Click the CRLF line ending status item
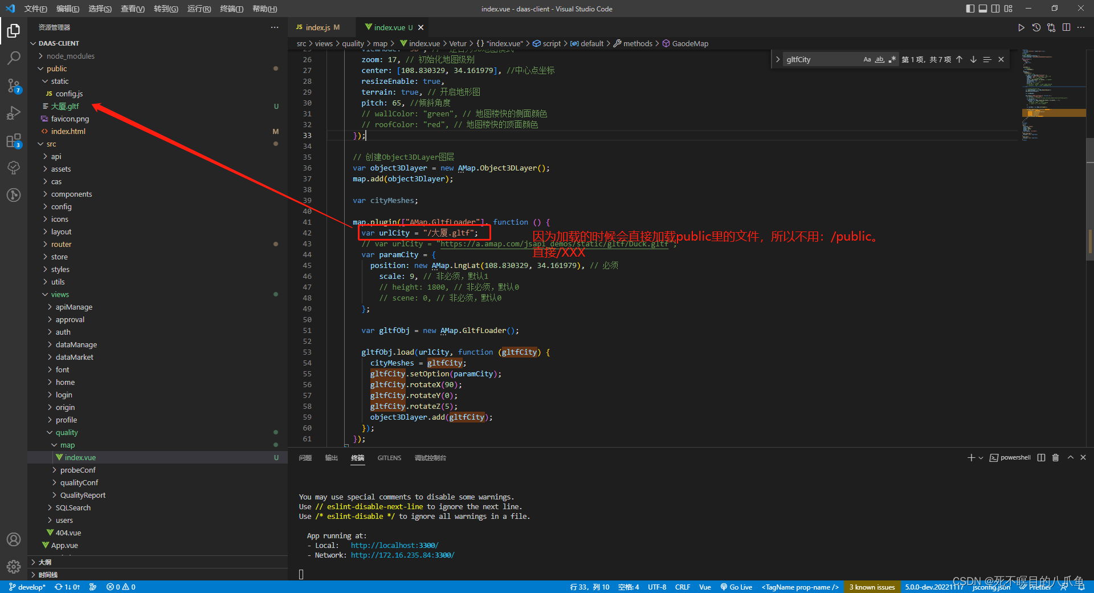1094x593 pixels. click(x=683, y=587)
